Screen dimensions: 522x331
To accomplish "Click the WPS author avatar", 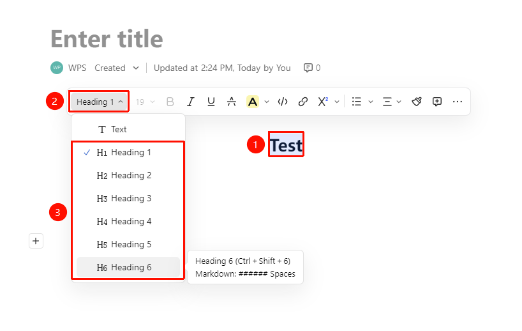I will 57,68.
